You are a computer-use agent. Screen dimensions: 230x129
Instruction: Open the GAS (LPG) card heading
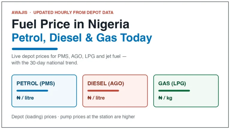(x=172, y=83)
